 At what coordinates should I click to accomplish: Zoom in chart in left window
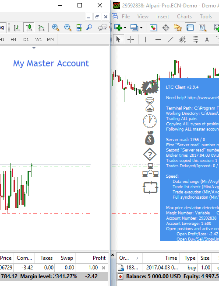tap(56, 28)
